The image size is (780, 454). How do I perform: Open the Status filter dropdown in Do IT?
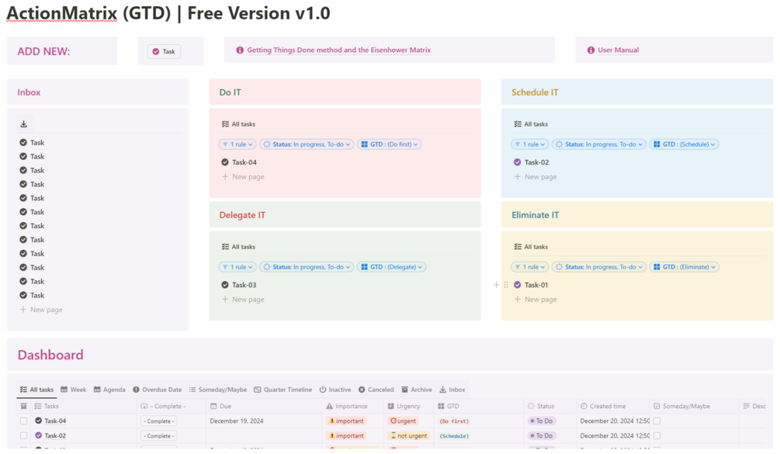307,144
